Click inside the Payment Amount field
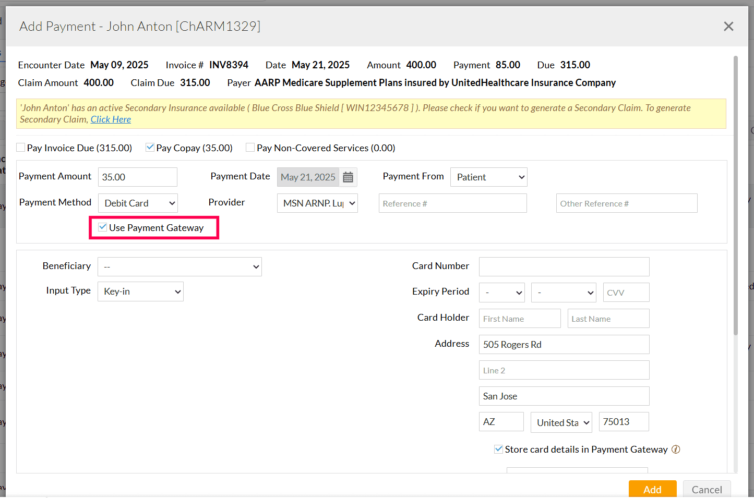The height and width of the screenshot is (498, 754). [137, 177]
